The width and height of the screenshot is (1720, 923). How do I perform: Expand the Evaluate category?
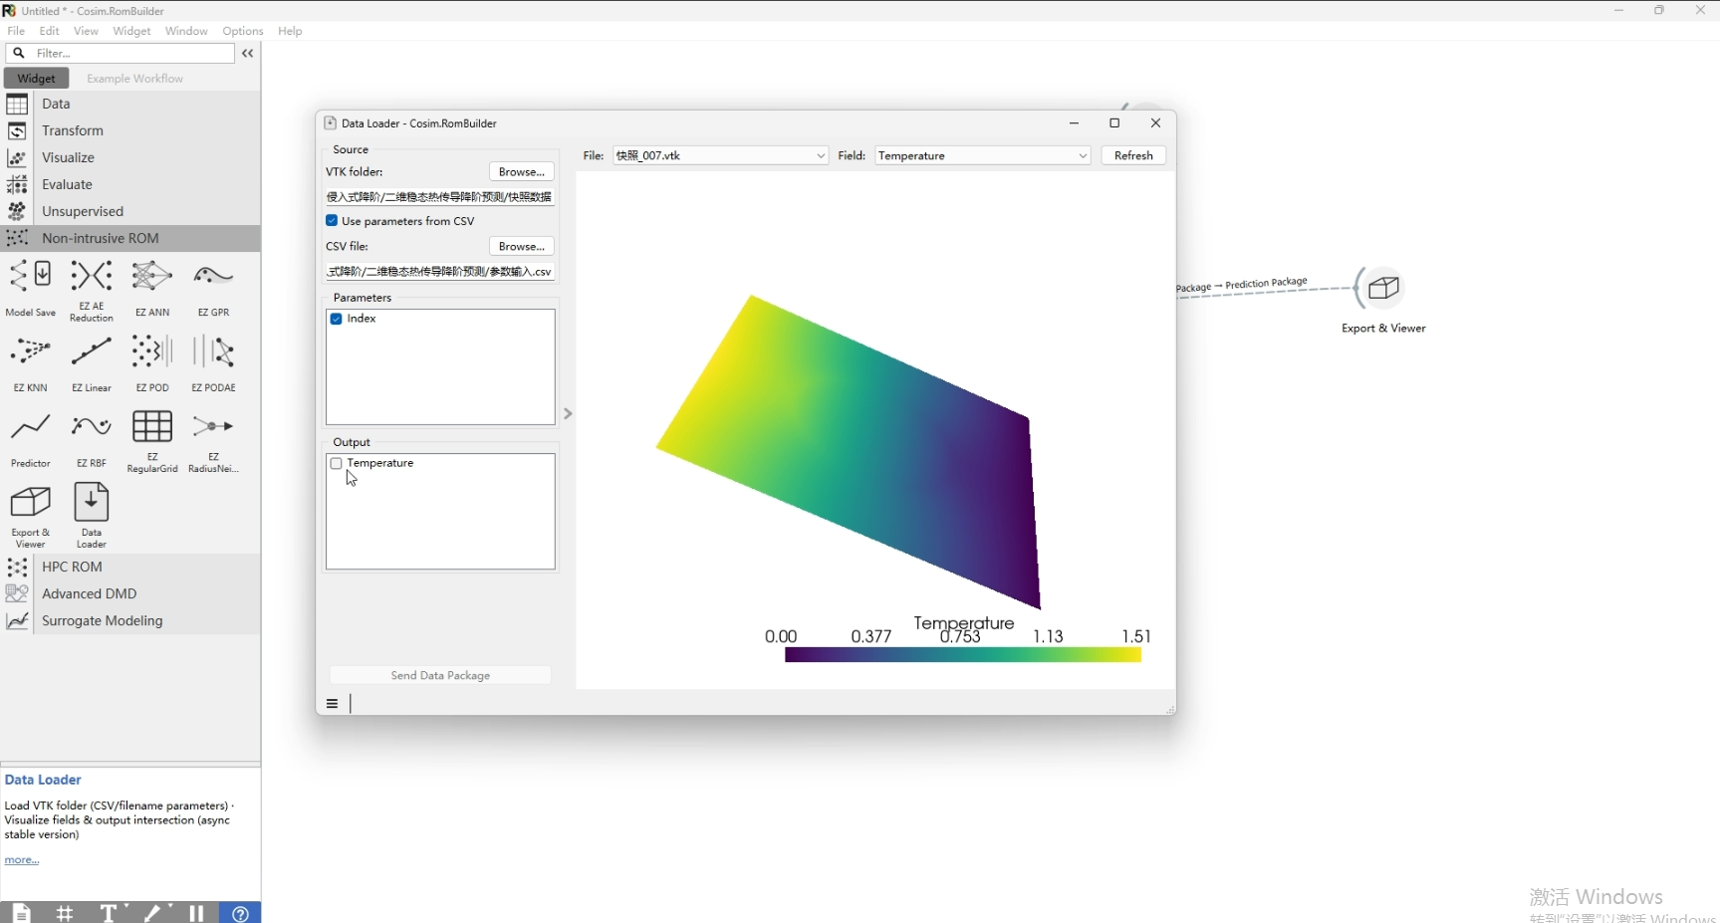click(x=130, y=184)
